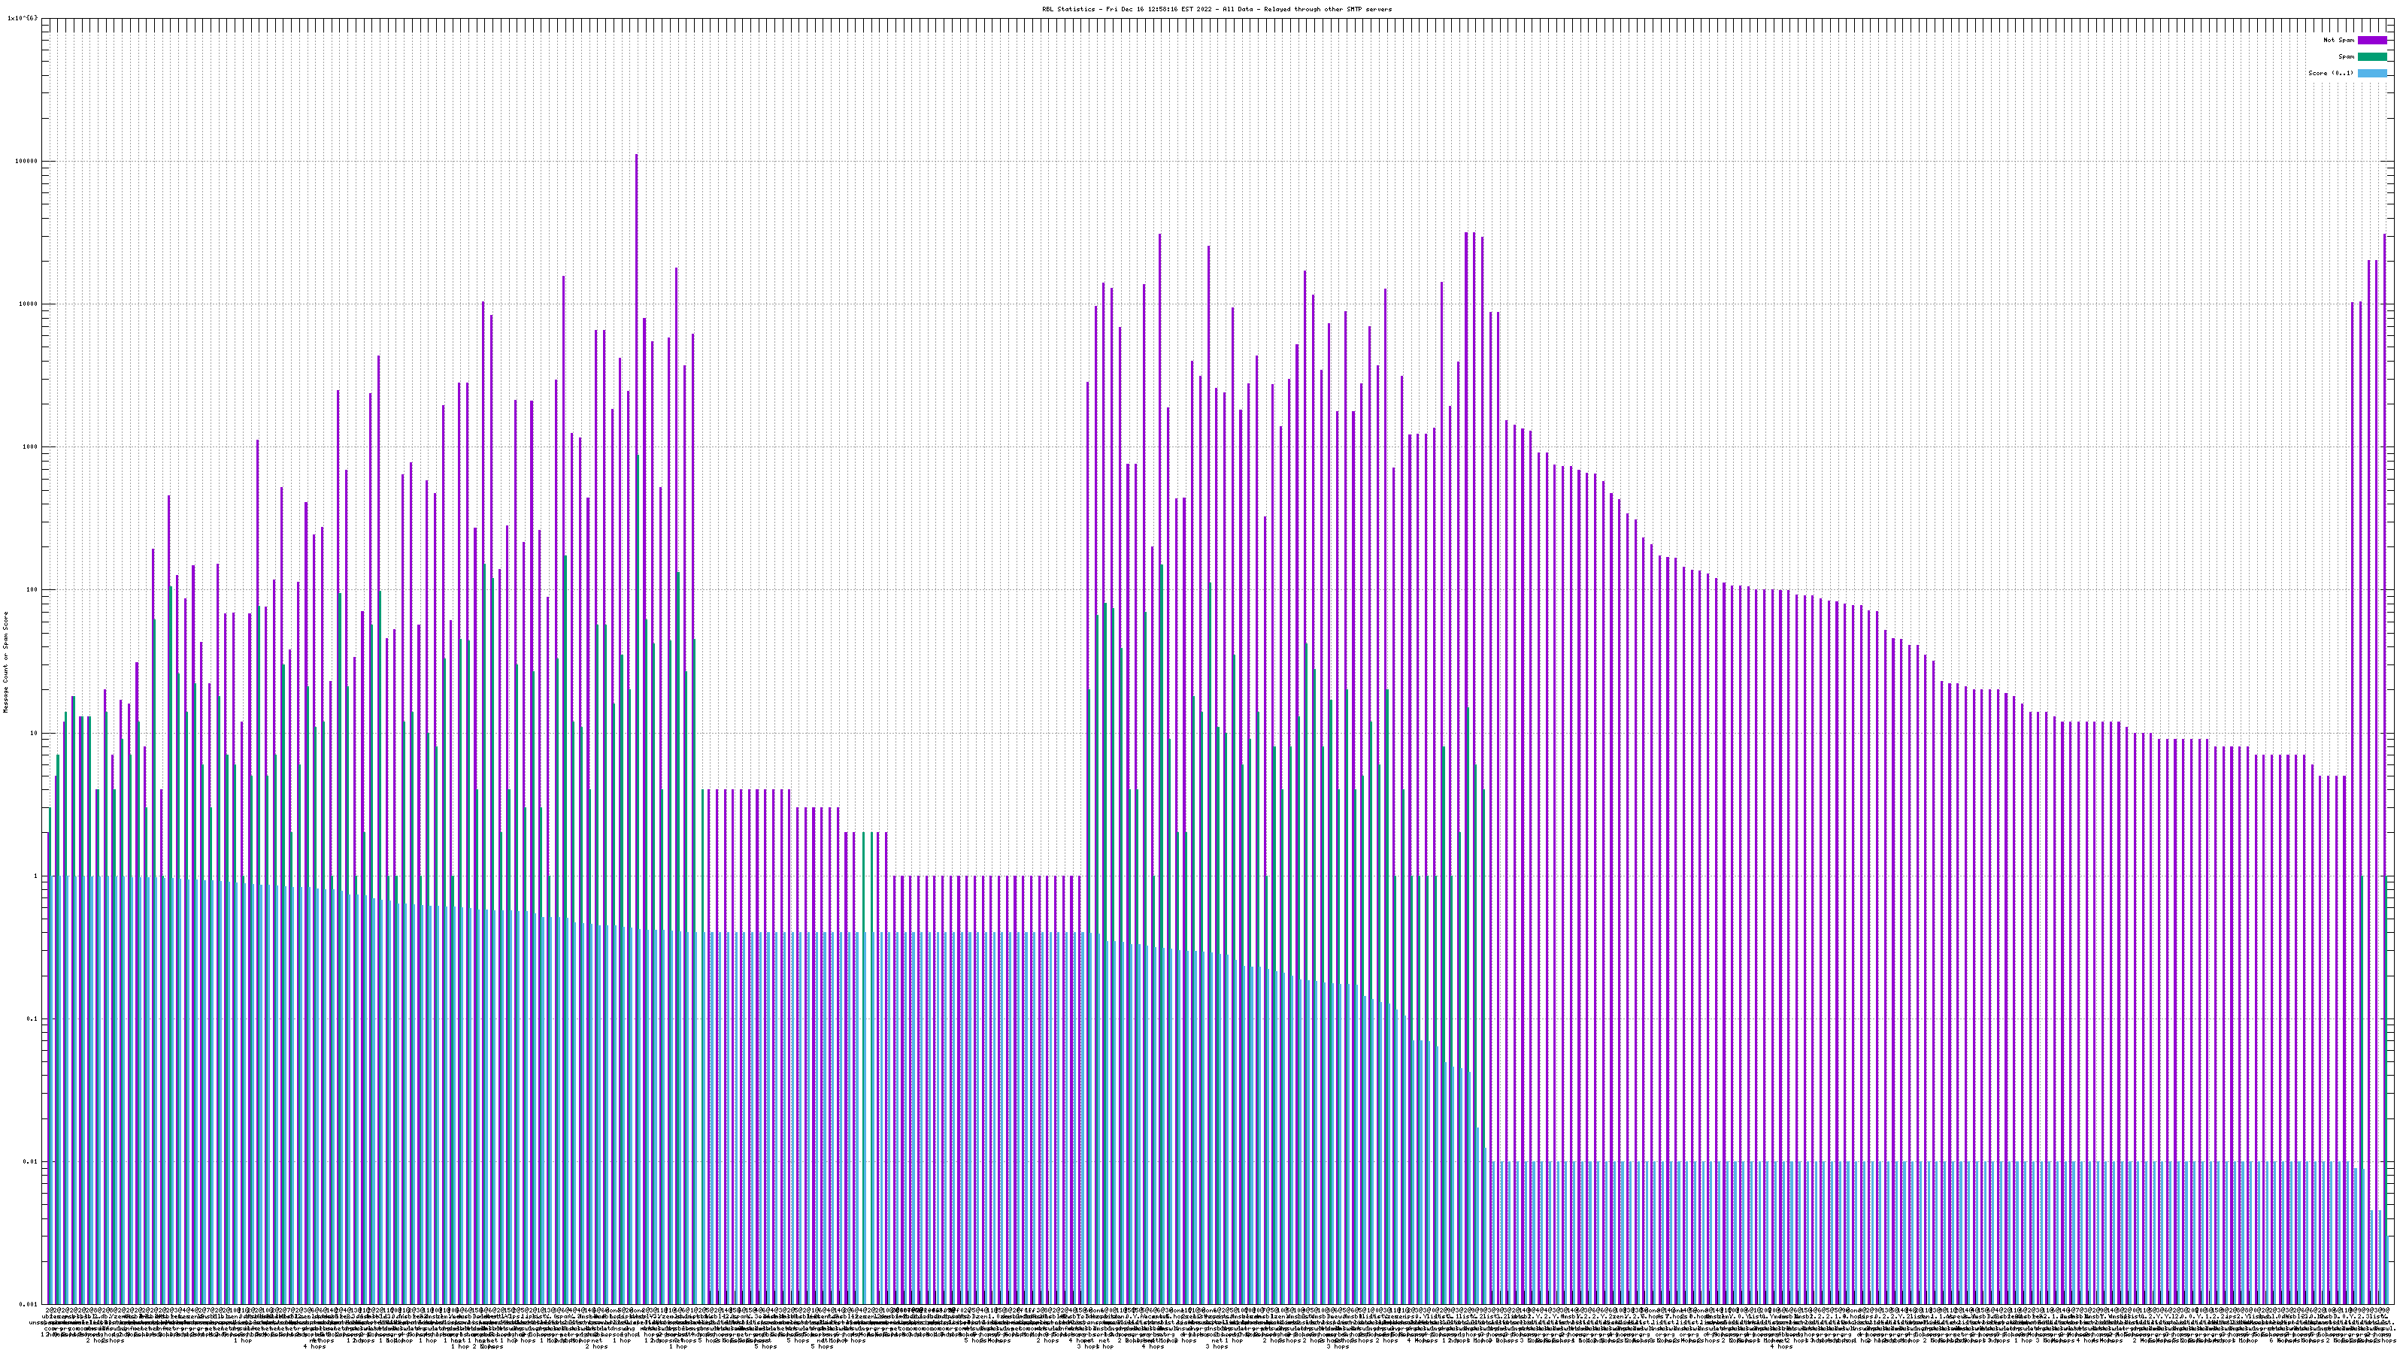Click the 1000 y-axis tick label

click(x=29, y=447)
